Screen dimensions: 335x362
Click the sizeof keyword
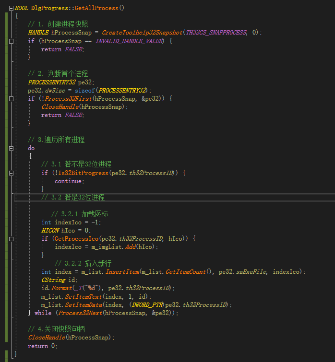tap(85, 91)
